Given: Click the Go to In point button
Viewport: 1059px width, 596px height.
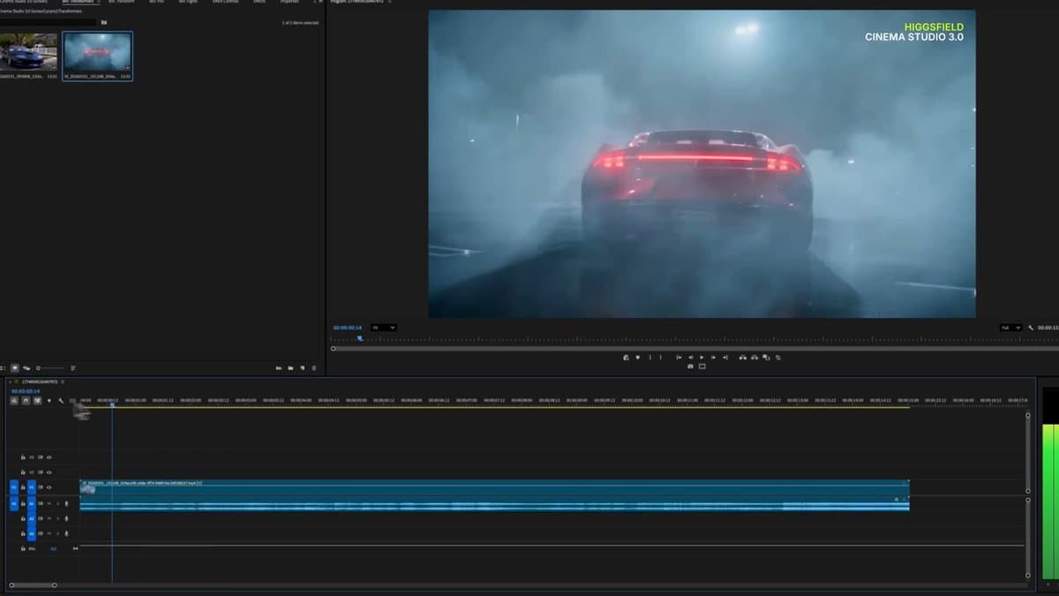Looking at the screenshot, I should tap(679, 358).
